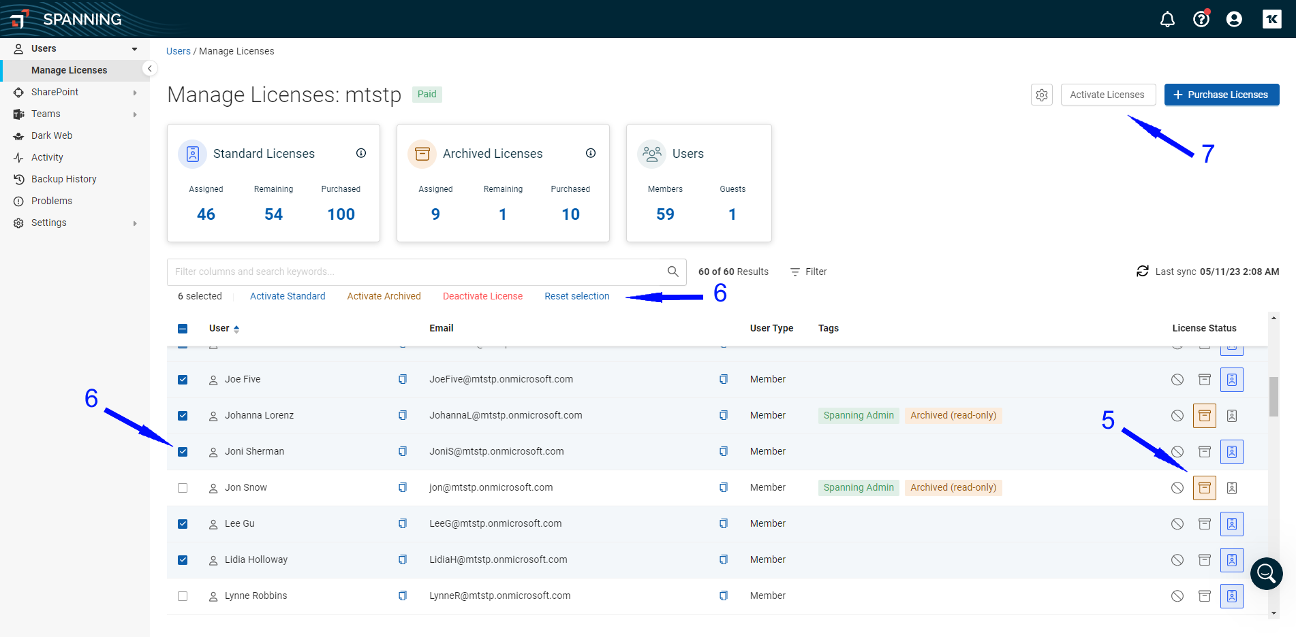Click the notification bell icon
Screen dimensions: 1296x637
click(x=1167, y=19)
